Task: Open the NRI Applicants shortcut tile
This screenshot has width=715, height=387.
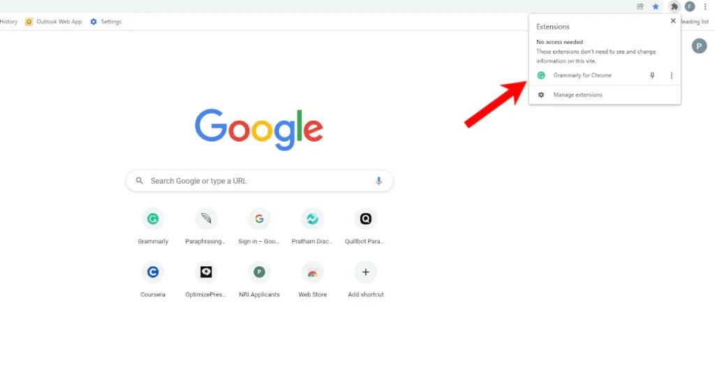Action: click(259, 280)
